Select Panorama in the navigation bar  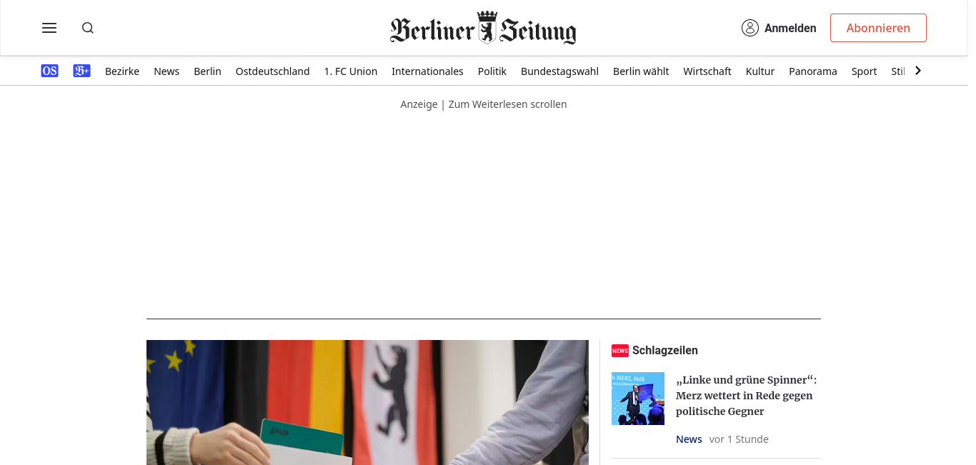point(812,71)
